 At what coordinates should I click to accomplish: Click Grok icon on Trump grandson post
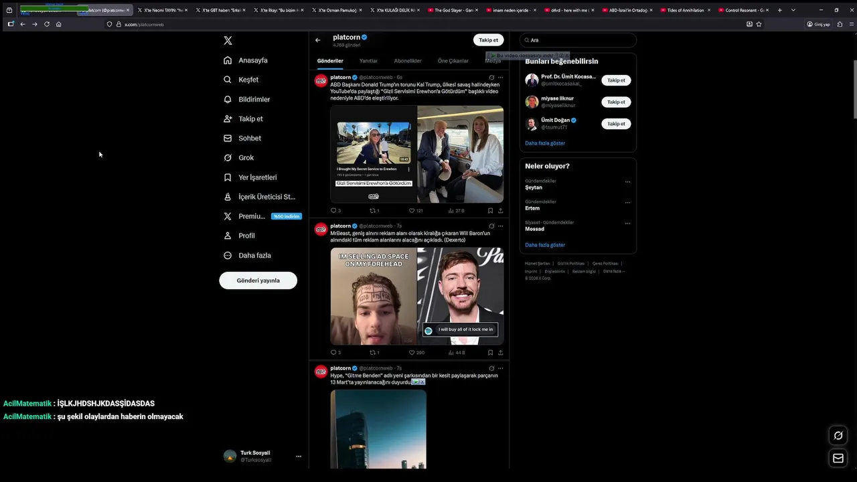coord(491,78)
